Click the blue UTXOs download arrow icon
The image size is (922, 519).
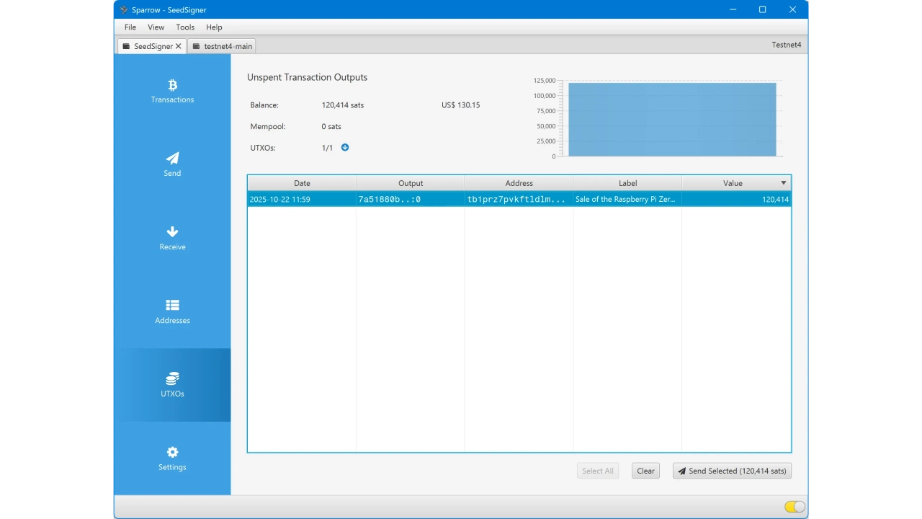[345, 148]
